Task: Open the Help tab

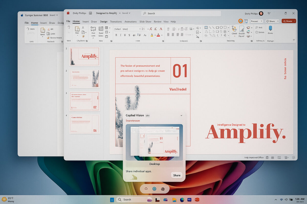Action: (x=173, y=22)
